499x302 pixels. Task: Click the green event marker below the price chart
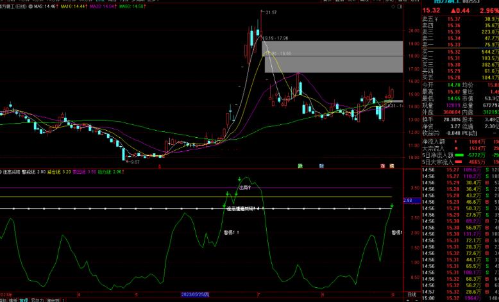click(x=300, y=166)
